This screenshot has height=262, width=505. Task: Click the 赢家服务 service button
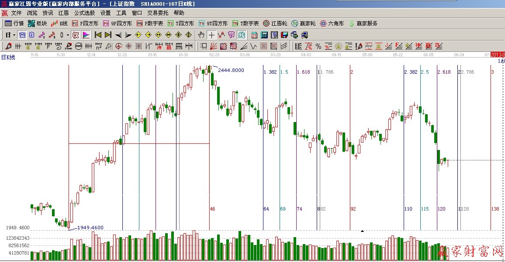363,24
